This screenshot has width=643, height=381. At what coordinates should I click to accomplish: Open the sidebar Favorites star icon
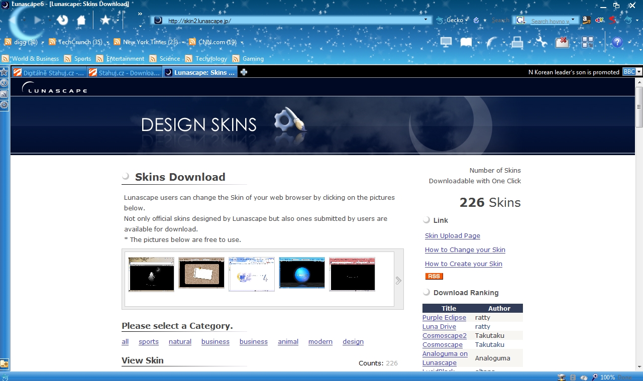click(x=4, y=72)
